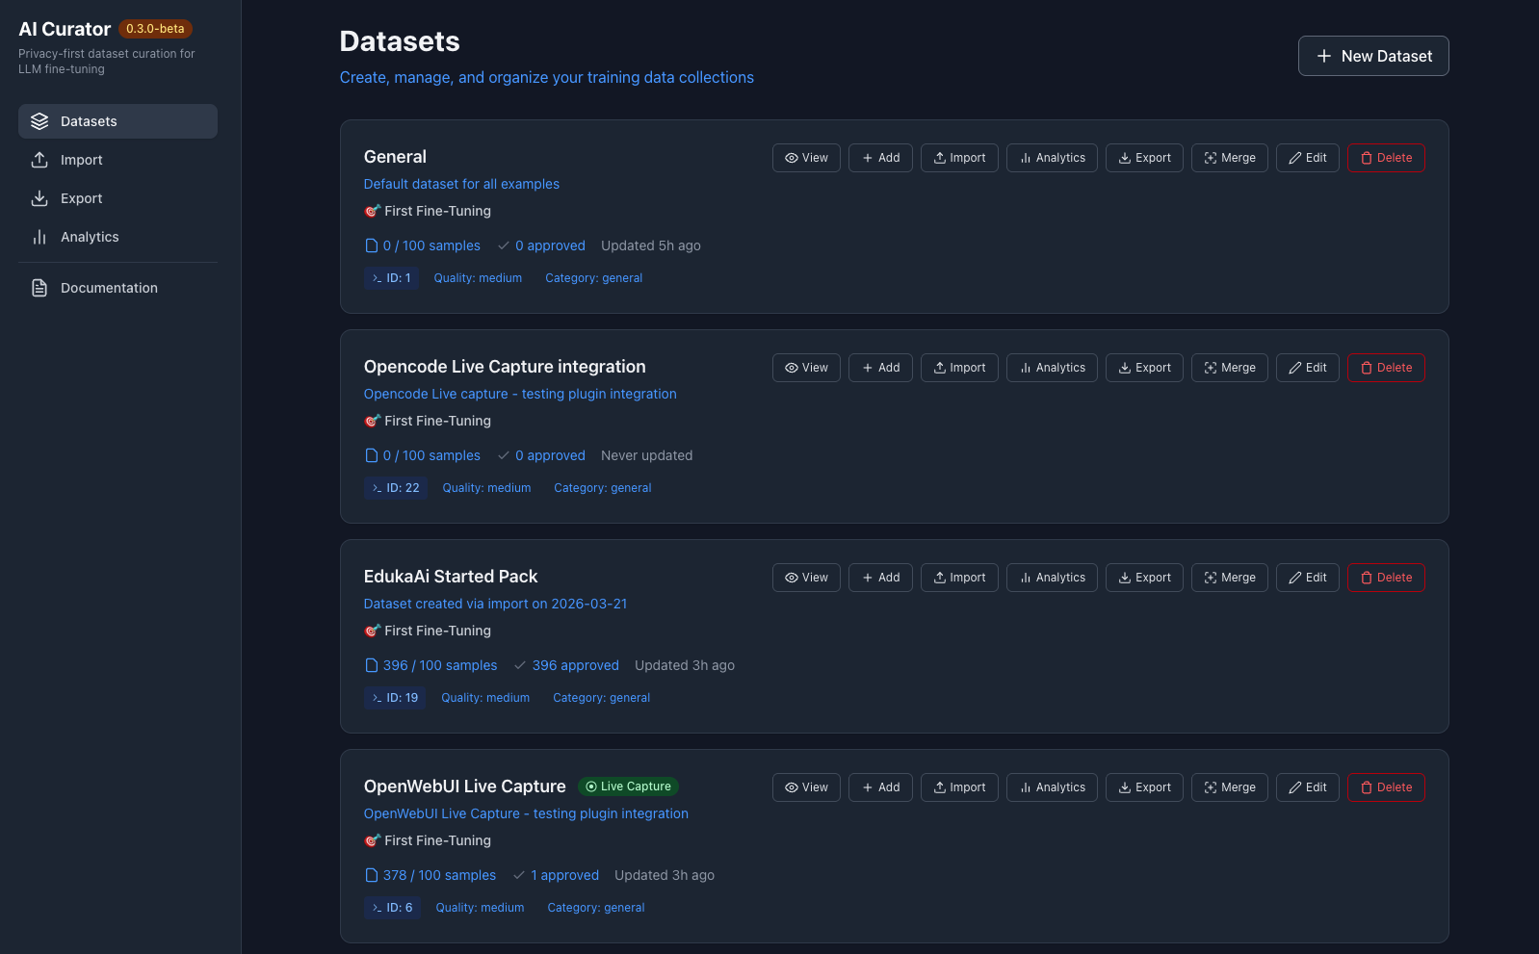The height and width of the screenshot is (954, 1539).
Task: Open Analytics for Opencode Live Capture integration
Action: click(x=1052, y=368)
